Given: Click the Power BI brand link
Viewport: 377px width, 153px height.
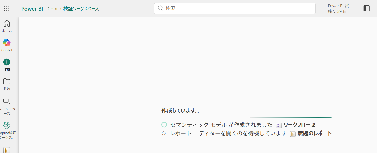Looking at the screenshot, I should point(32,9).
